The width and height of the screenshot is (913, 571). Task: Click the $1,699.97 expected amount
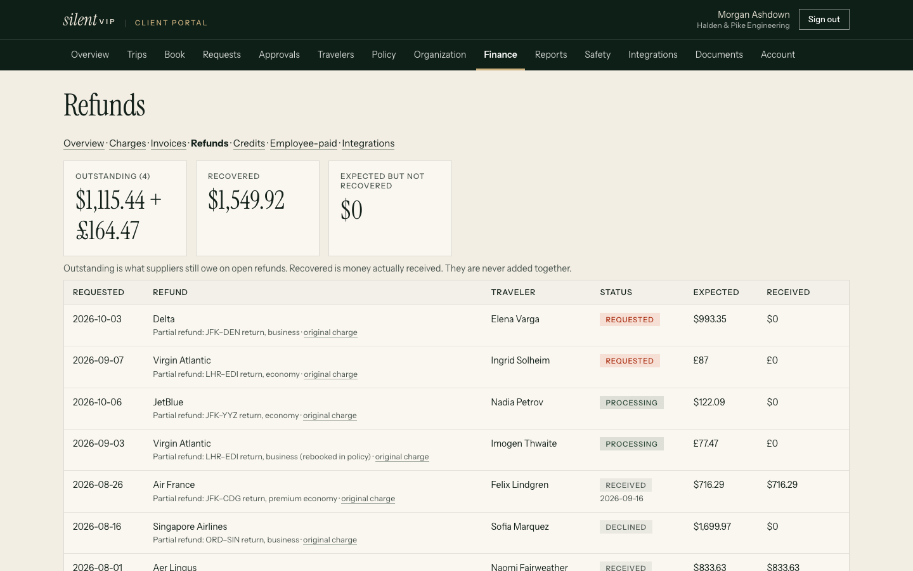[712, 527]
